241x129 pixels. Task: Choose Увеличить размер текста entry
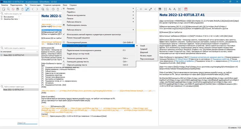coord(99,58)
